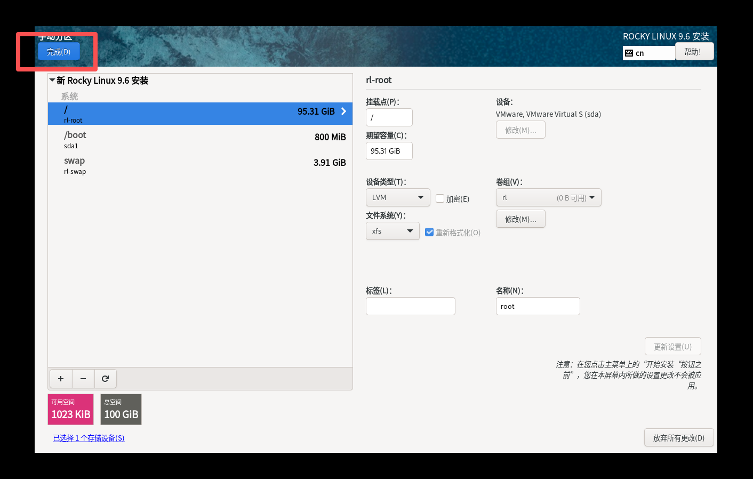The image size is (753, 479).
Task: Click the minus icon to remove mount point
Action: point(83,379)
